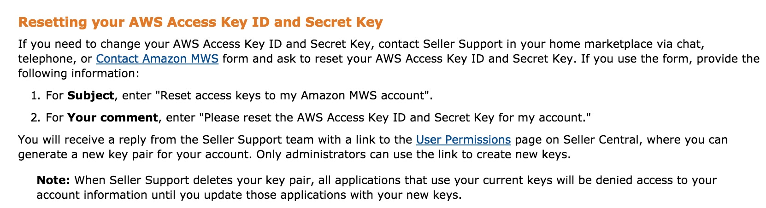This screenshot has height=208, width=766.
Task: Click the bold Note: label
Action: 53,180
